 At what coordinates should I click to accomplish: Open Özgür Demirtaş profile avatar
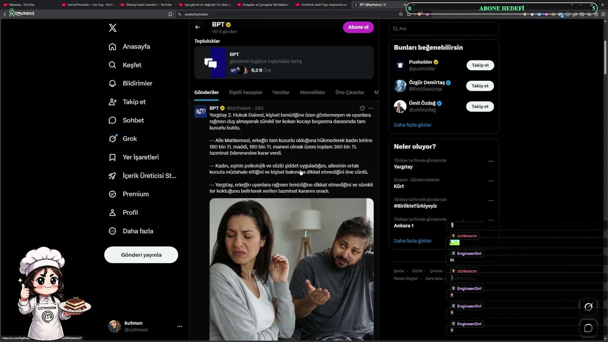[x=400, y=86]
